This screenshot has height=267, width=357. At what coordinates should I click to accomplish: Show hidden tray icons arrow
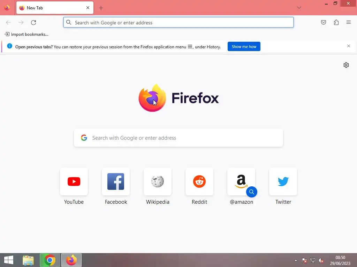296,260
